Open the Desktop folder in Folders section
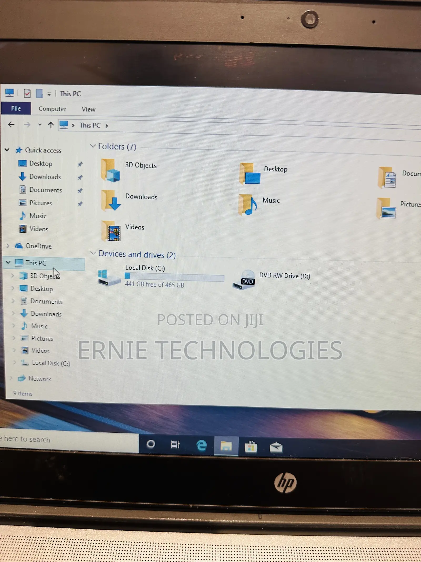 (x=250, y=174)
